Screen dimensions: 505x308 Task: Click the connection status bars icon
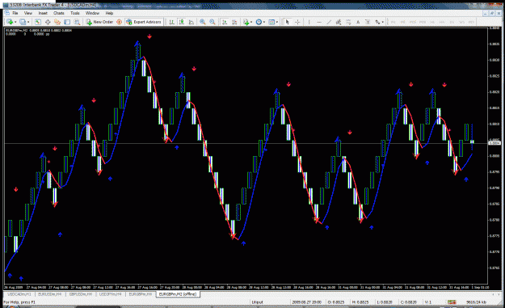pyautogui.click(x=452, y=302)
